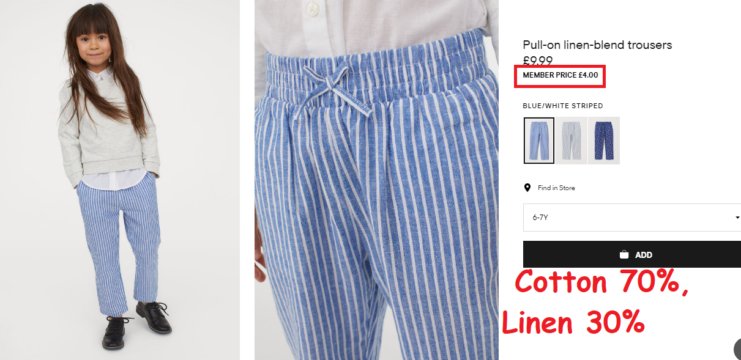Click the location pin icon

[x=527, y=188]
